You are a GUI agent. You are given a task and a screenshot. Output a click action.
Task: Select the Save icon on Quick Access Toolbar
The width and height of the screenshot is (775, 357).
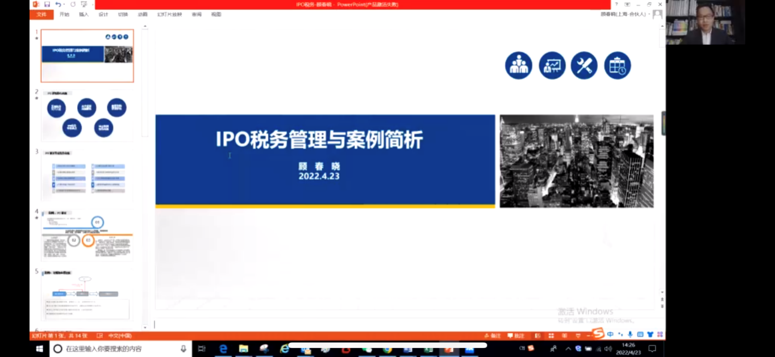click(47, 5)
